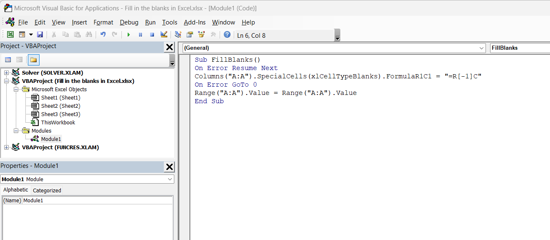This screenshot has width=550, height=240.
Task: Click View Code icon in Project panel
Action: 8,60
